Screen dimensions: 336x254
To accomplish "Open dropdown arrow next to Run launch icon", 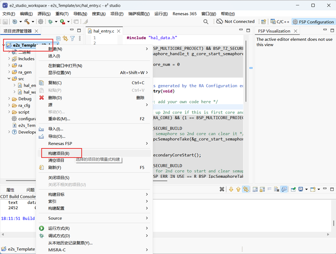I will (x=68, y=22).
